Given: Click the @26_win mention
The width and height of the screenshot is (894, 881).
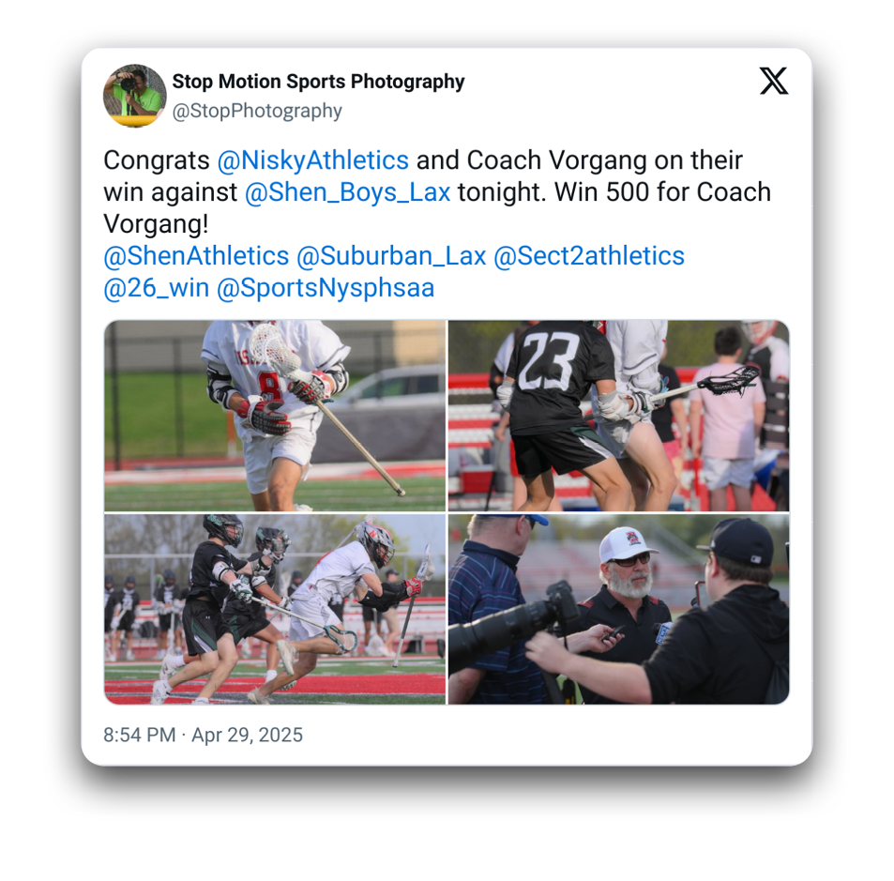Looking at the screenshot, I should [x=157, y=288].
